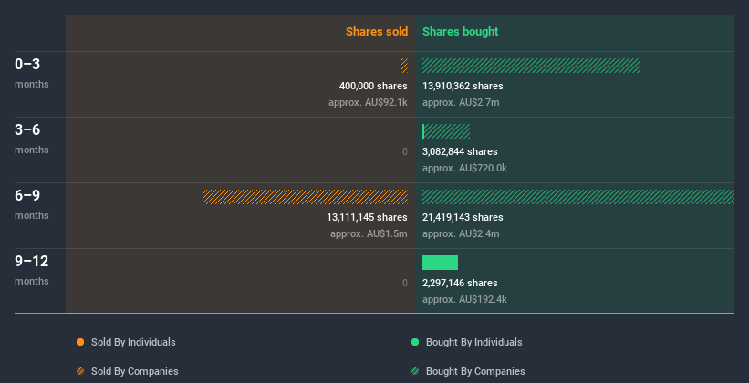749x383 pixels.
Task: Click the 13,910,362 shares value
Action: pos(463,86)
